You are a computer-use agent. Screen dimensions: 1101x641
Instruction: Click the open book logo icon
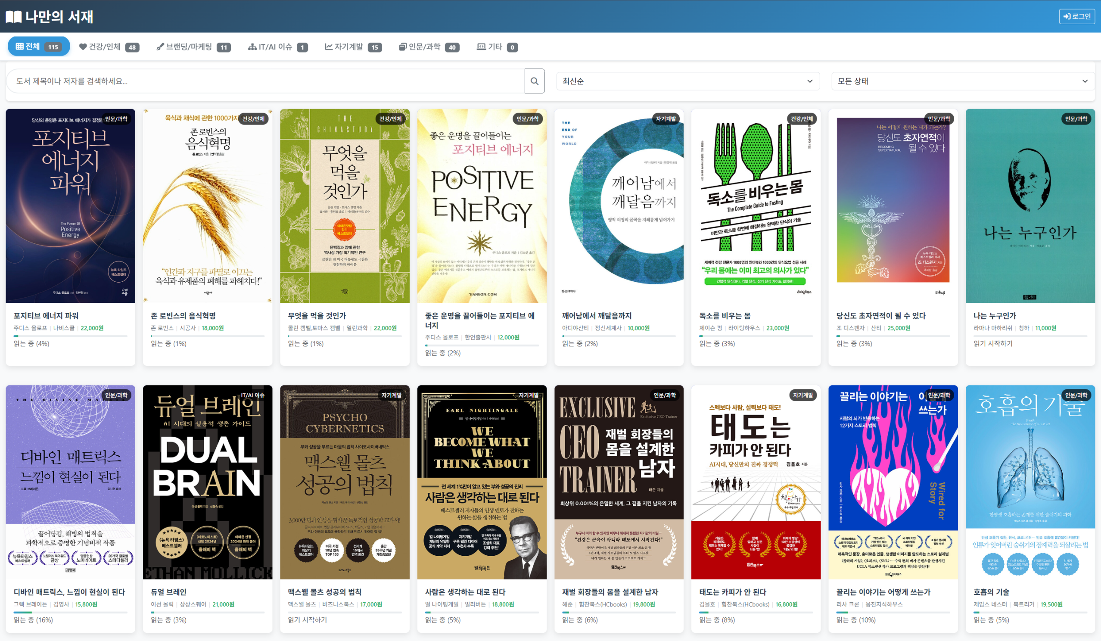13,17
